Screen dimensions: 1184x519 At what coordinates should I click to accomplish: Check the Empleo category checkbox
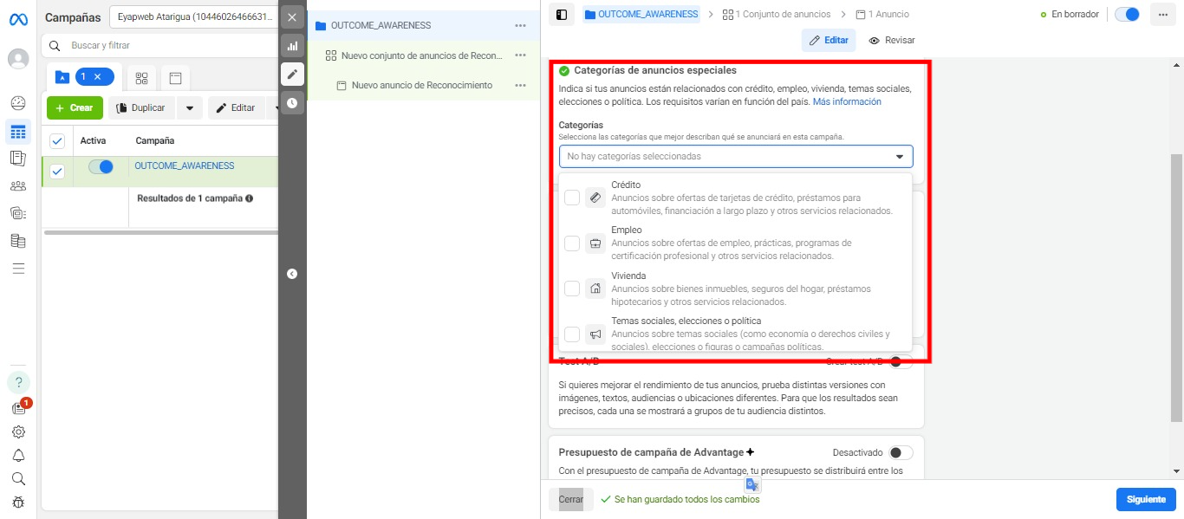point(572,243)
